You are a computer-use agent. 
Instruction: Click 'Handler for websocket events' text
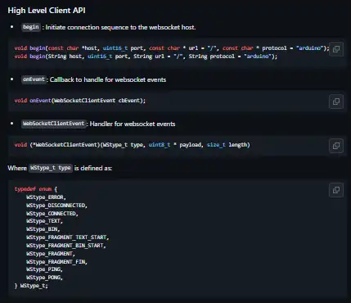pyautogui.click(x=133, y=124)
